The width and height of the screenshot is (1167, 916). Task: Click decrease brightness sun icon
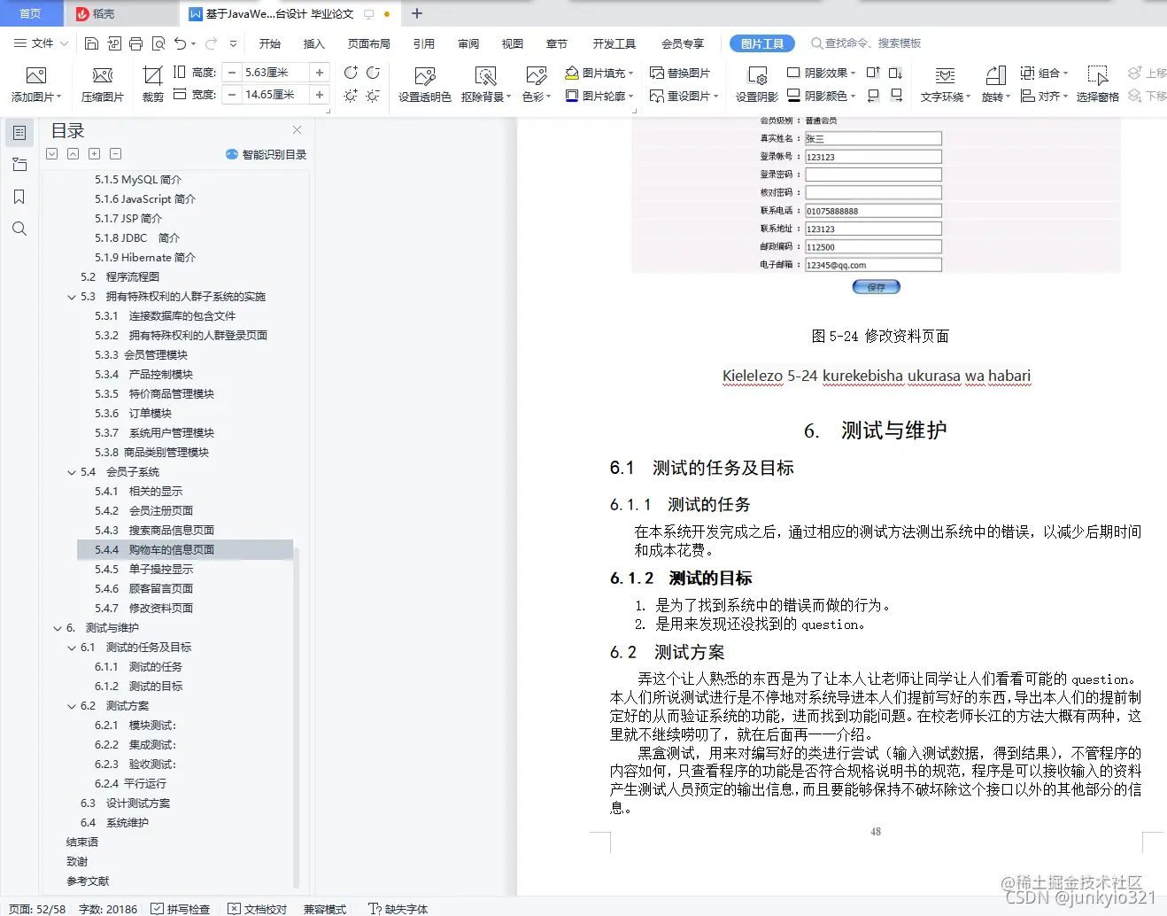click(x=373, y=95)
